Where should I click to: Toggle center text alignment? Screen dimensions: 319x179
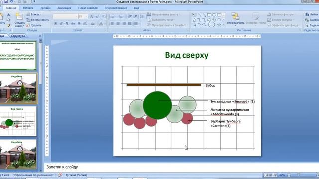pos(118,23)
